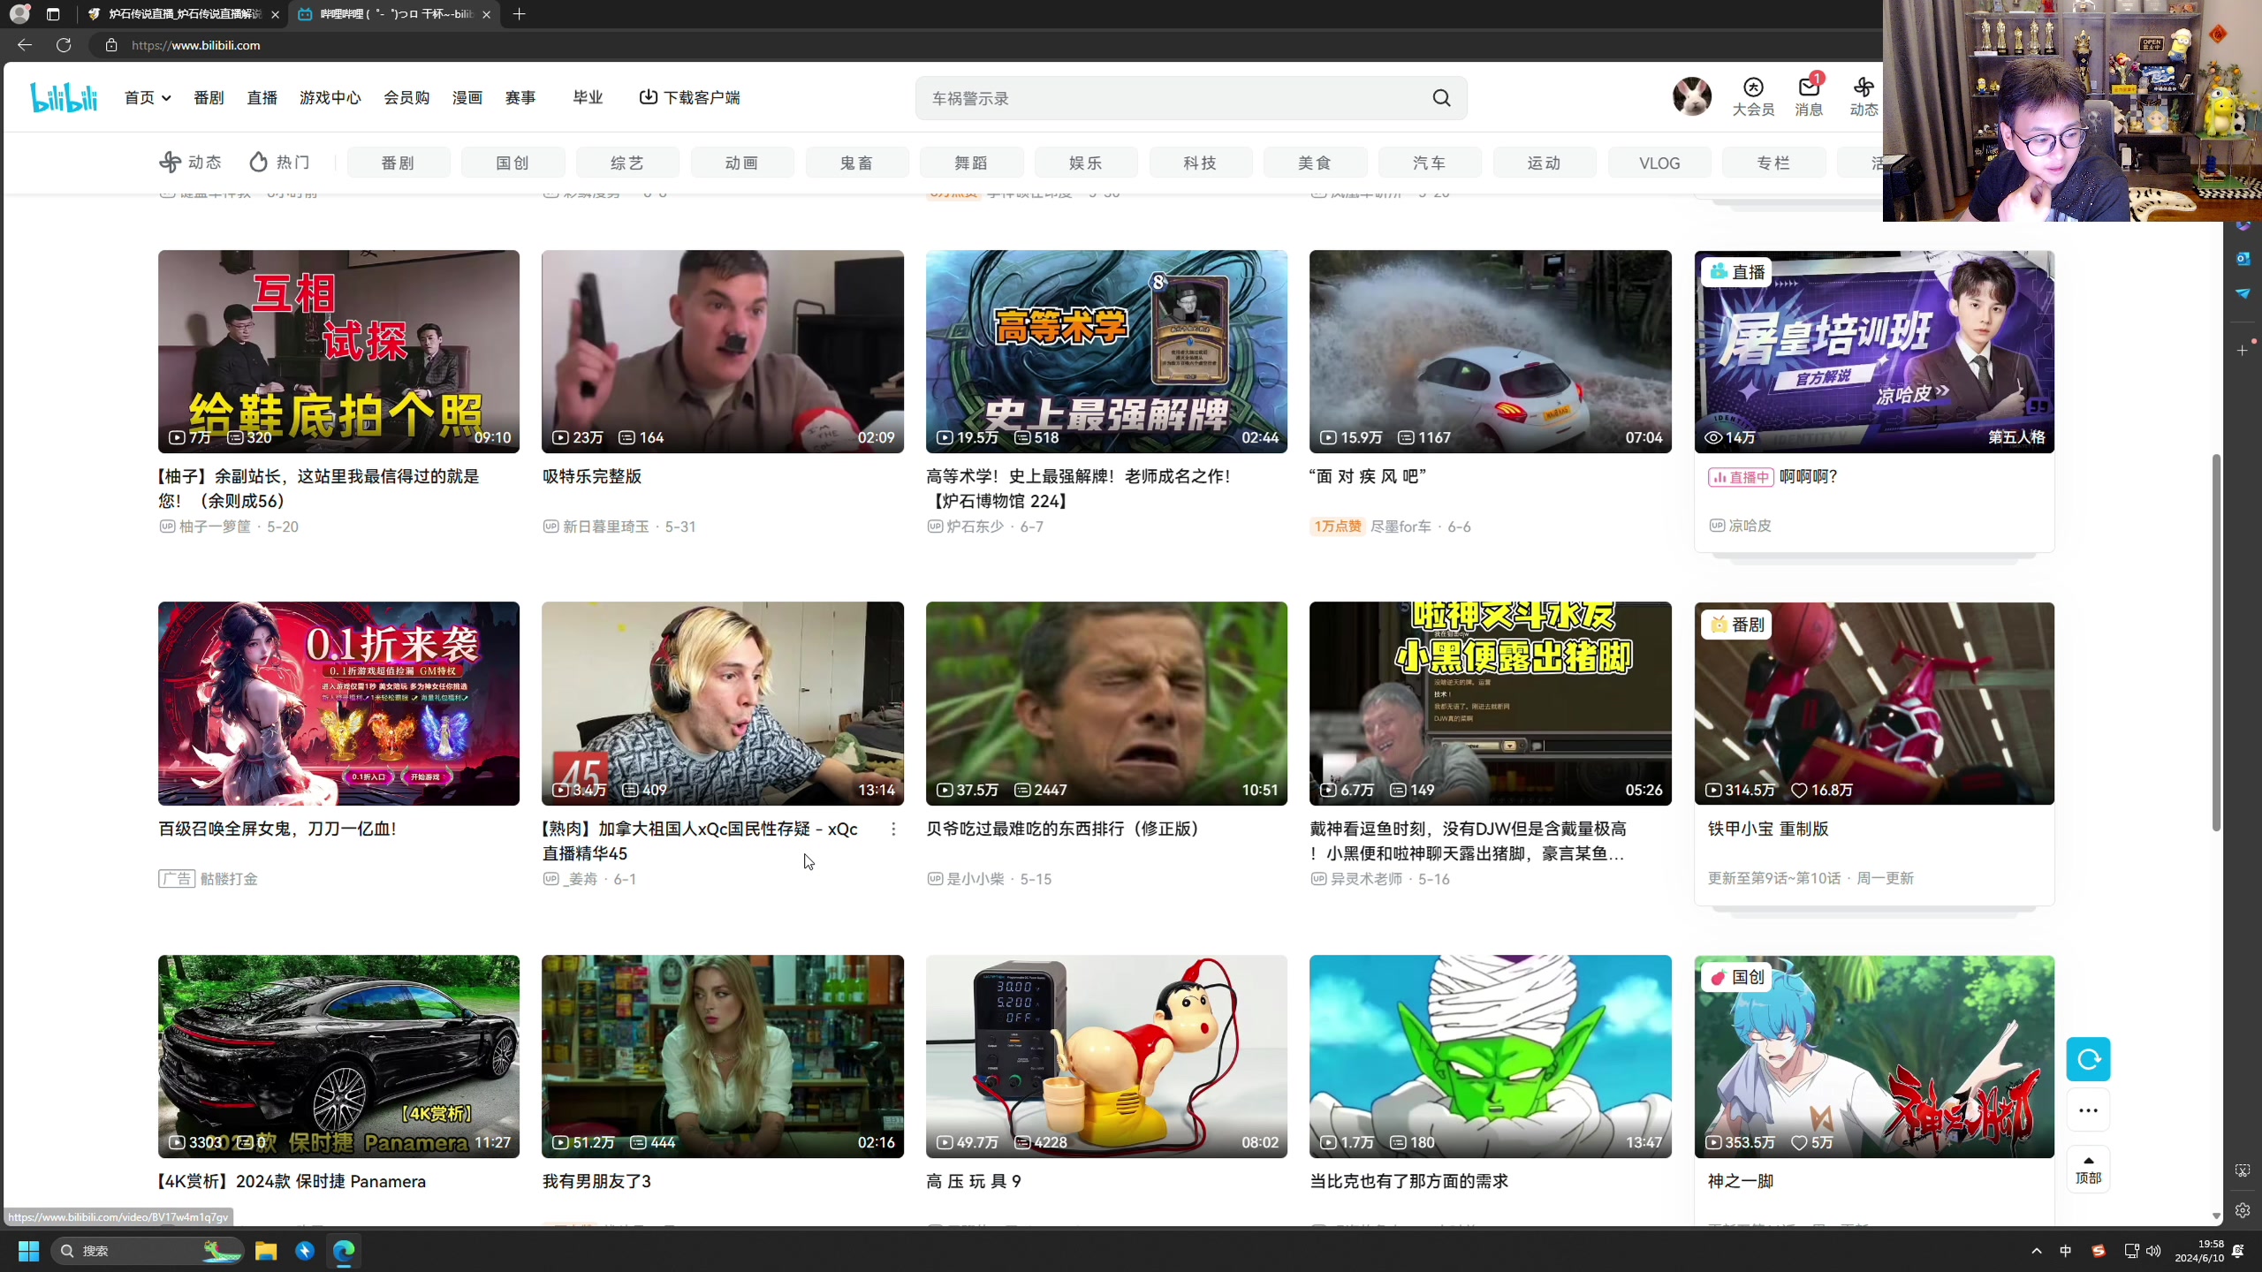Click the blue refresh recommendations button
The height and width of the screenshot is (1272, 2262).
pyautogui.click(x=2088, y=1059)
